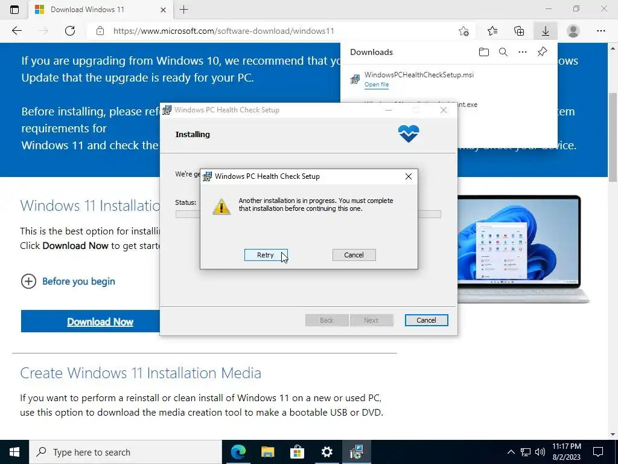Click Retry in the error dialog

[266, 255]
